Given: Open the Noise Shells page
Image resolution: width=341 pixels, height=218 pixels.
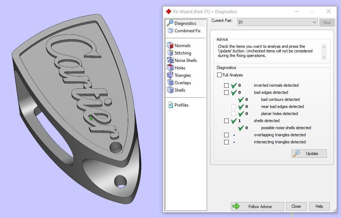Looking at the screenshot, I should (186, 60).
